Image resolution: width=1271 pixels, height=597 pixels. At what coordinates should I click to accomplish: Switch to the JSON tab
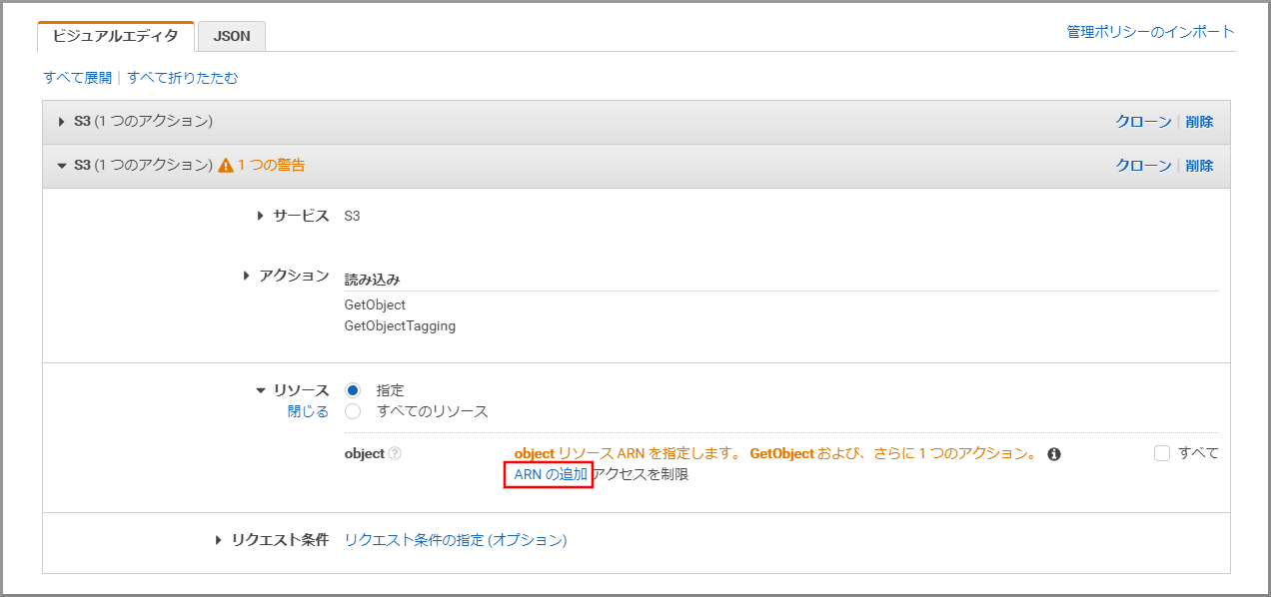(232, 37)
